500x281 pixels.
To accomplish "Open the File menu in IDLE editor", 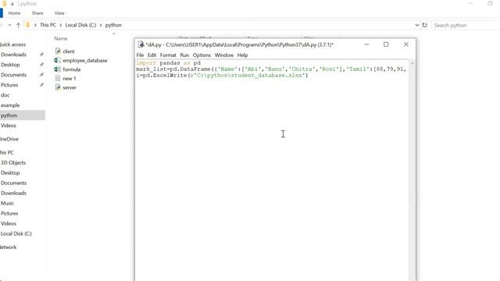I will [x=140, y=55].
